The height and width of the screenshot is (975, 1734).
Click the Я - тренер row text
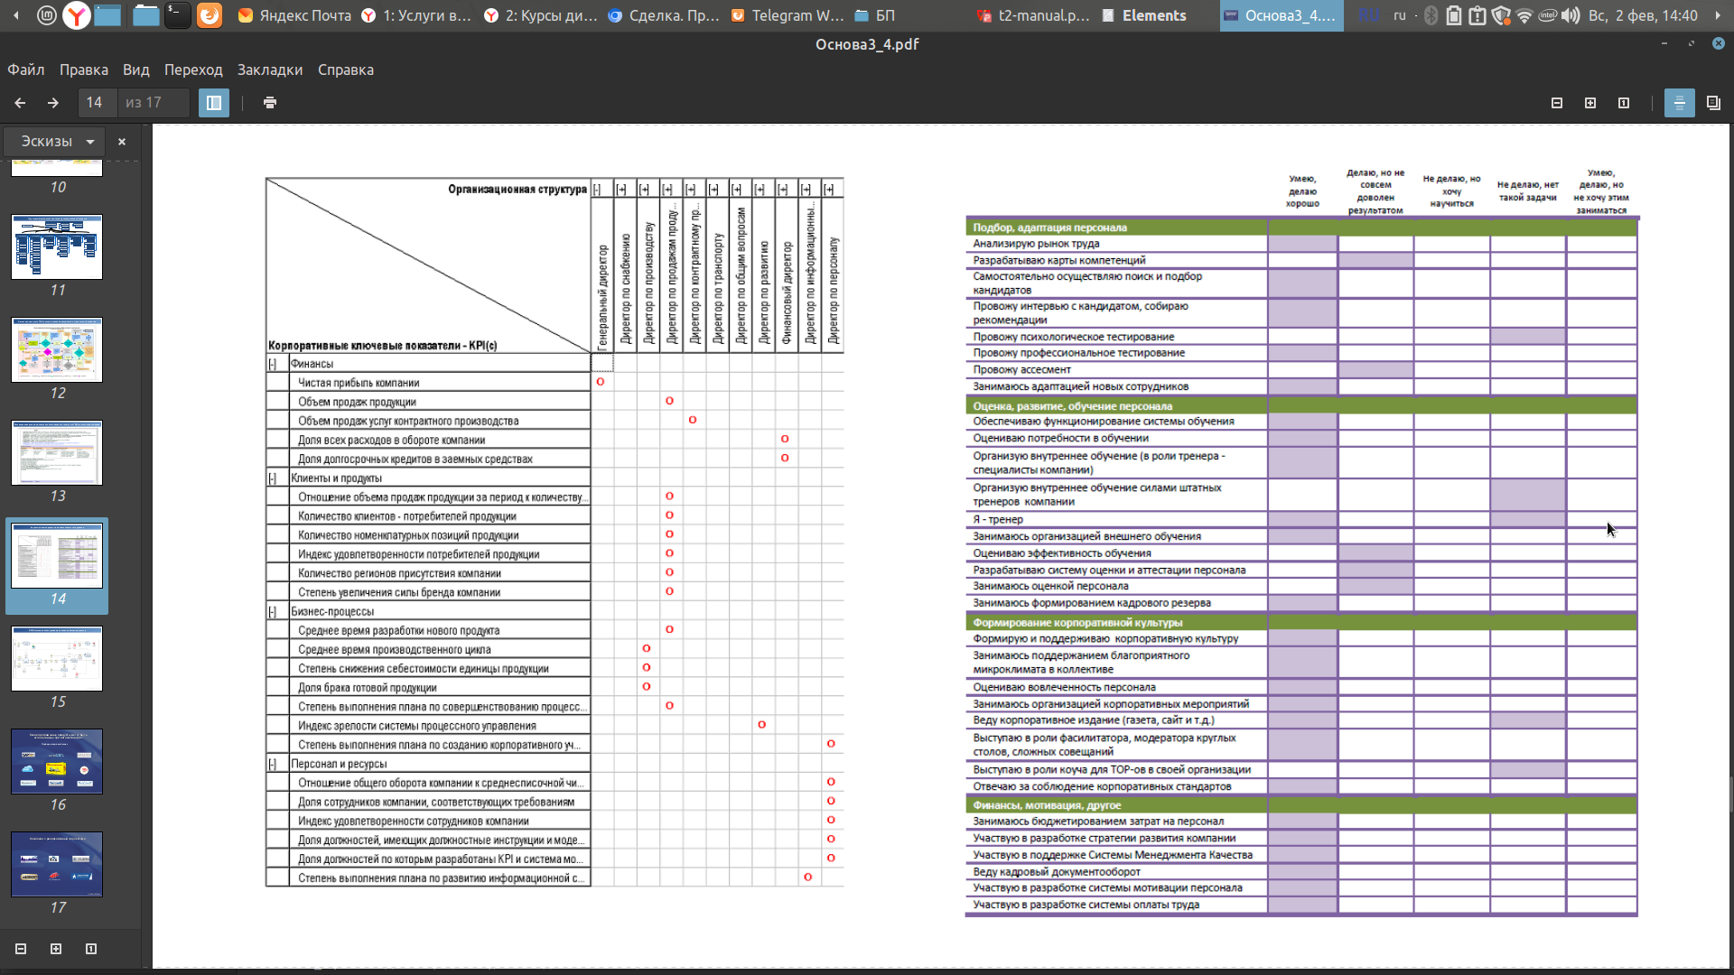[x=998, y=520]
